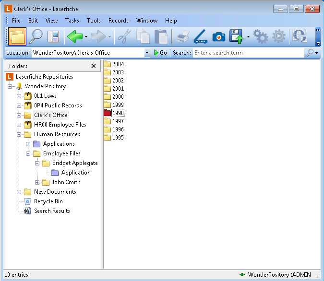Expand the 0P4 Public Records folder
Viewport: 324px width, 281px height.
[19, 105]
